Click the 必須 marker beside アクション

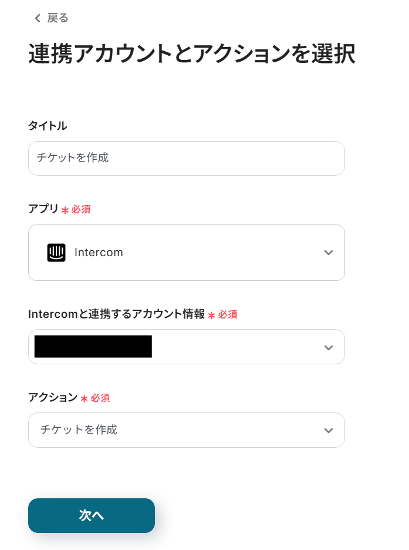(x=100, y=398)
